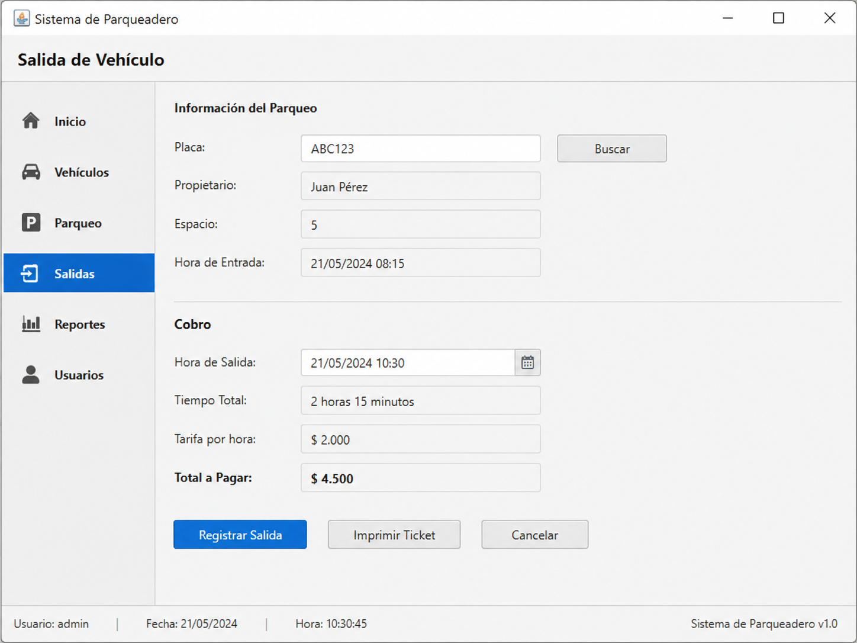
Task: Click the "Tiempo Total:" label
Action: pyautogui.click(x=211, y=400)
